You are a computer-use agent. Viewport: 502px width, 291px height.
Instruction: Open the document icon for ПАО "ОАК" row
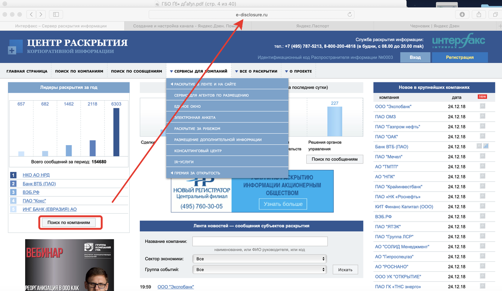pyautogui.click(x=482, y=136)
